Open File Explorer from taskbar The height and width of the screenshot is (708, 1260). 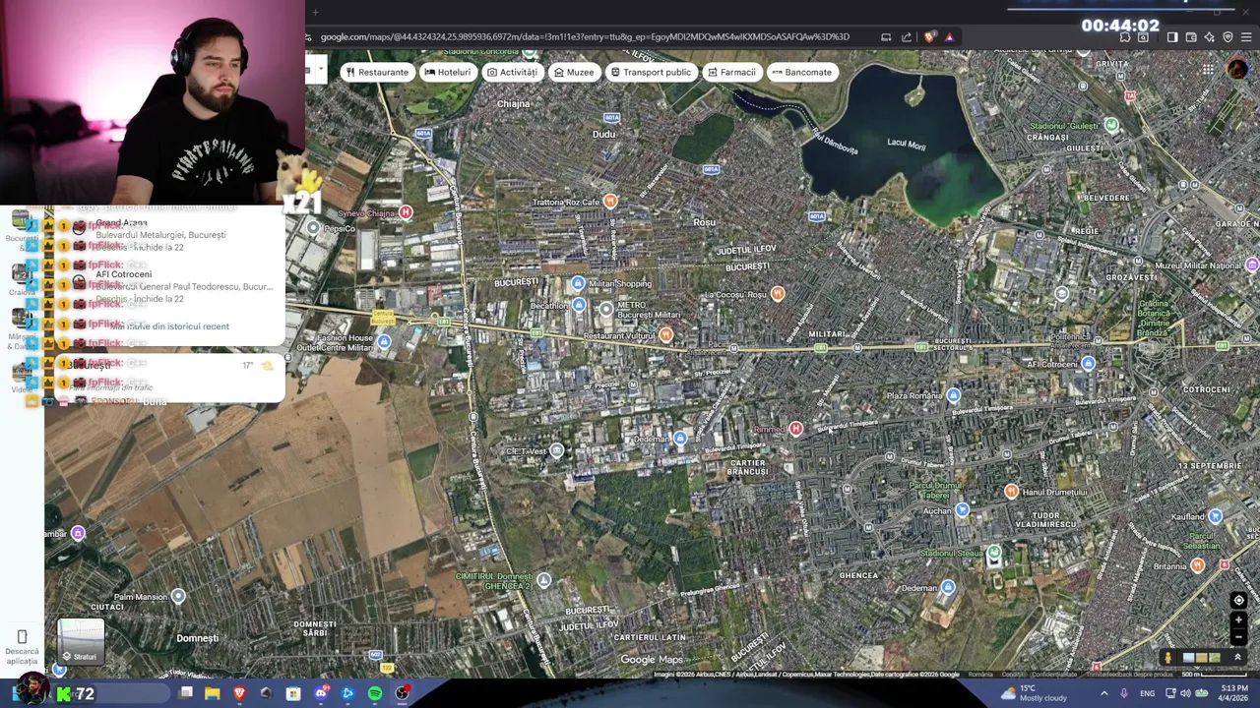[212, 693]
